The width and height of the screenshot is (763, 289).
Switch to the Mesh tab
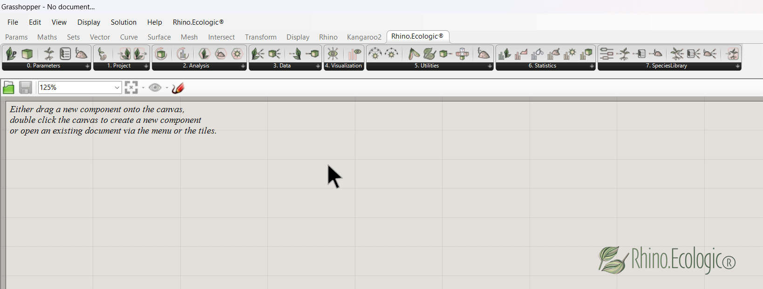coord(189,37)
